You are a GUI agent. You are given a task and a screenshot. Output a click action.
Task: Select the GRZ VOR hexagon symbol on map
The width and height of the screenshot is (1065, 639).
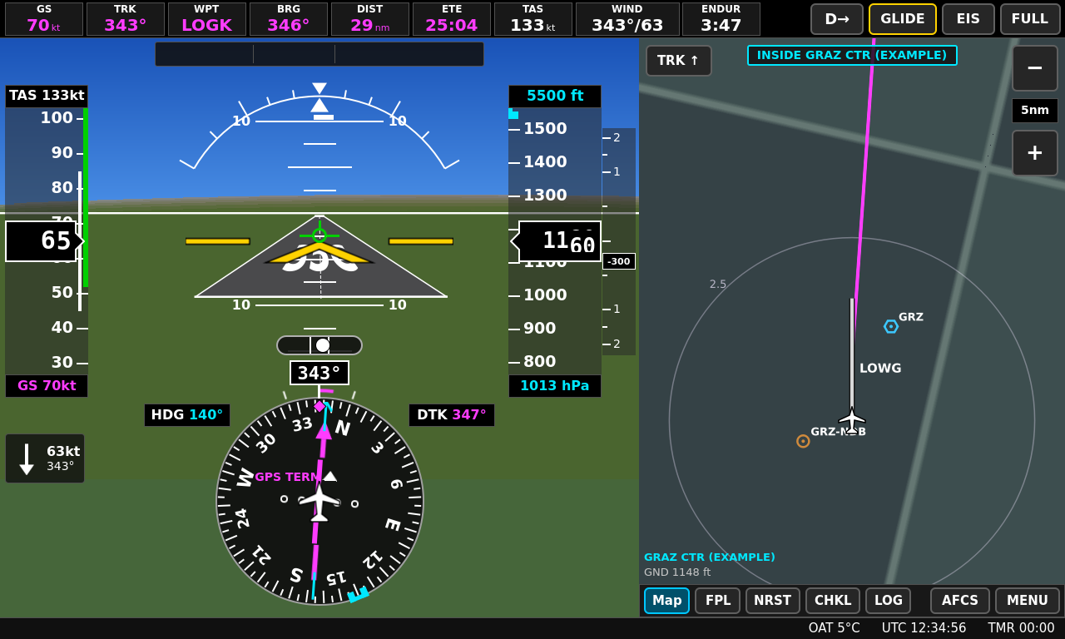(891, 326)
